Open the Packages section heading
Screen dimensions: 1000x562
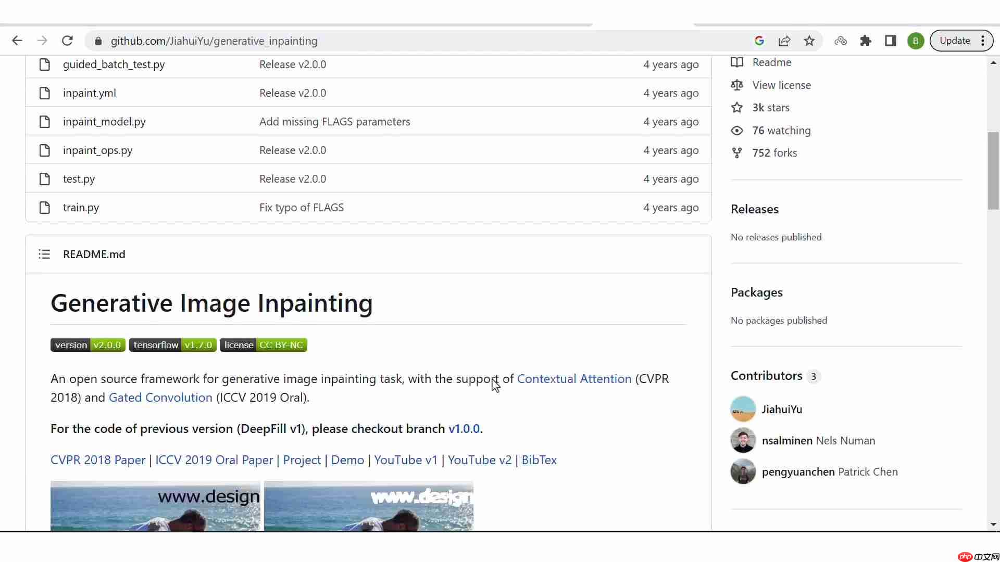757,292
